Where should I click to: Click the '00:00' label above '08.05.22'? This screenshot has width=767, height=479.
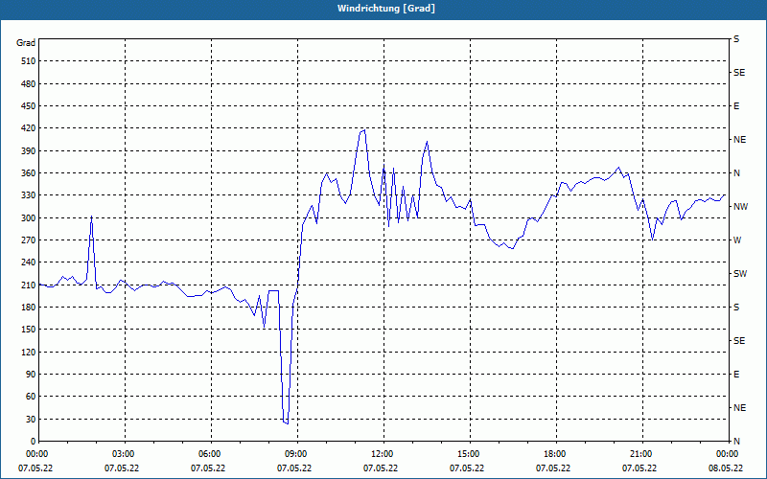[x=729, y=454]
